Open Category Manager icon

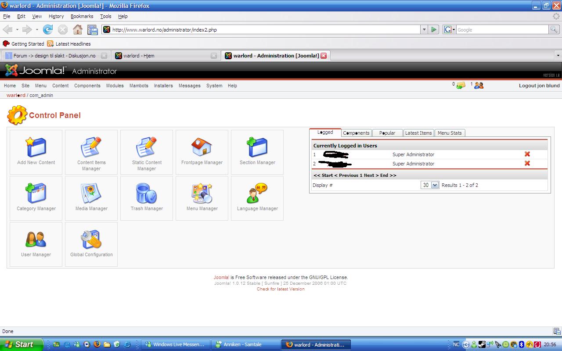coord(36,198)
